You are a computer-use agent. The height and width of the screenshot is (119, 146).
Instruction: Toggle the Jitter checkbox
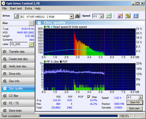point(89,97)
